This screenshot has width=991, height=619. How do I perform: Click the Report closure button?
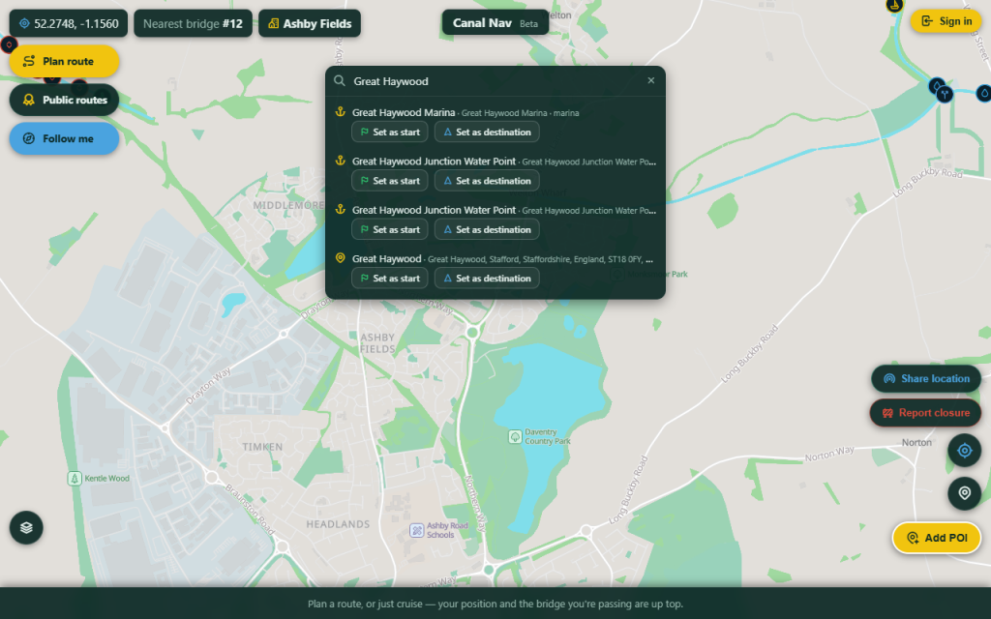click(926, 412)
